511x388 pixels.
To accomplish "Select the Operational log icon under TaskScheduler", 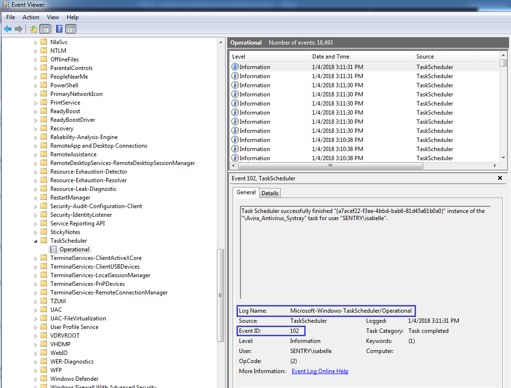I will coord(54,249).
